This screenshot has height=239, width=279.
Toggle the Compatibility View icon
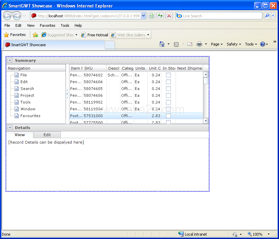151,16
